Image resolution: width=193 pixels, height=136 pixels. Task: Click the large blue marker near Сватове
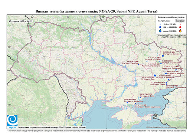click(163, 56)
